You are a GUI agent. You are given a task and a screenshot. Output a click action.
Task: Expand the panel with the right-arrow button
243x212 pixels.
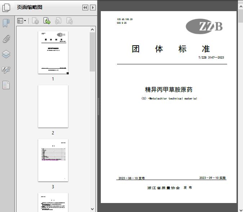coord(93,8)
